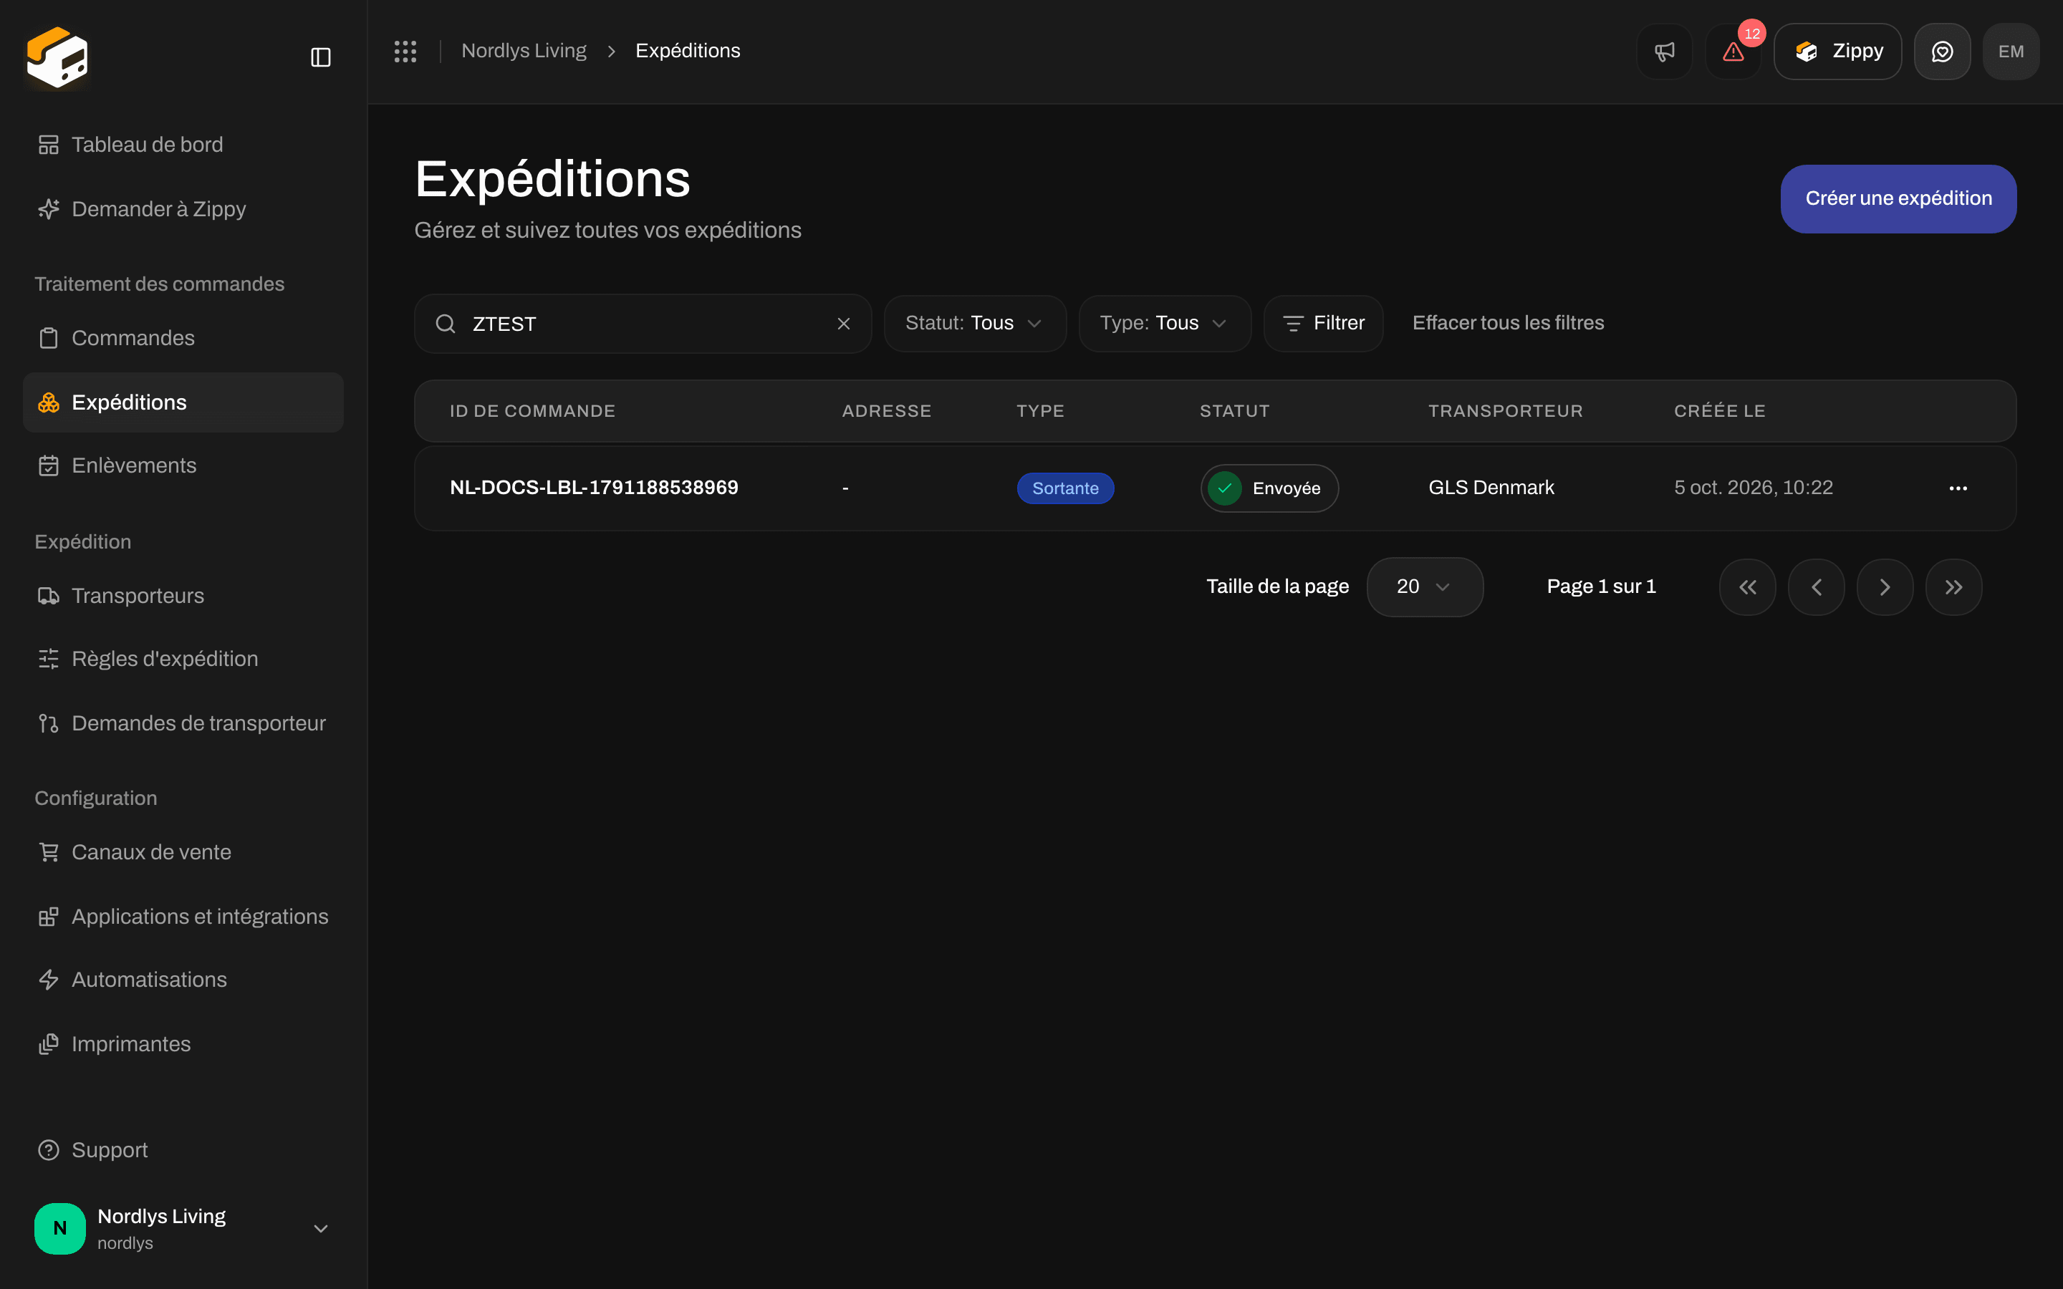This screenshot has height=1289, width=2063.
Task: Open Enlèvements
Action: pos(183,465)
